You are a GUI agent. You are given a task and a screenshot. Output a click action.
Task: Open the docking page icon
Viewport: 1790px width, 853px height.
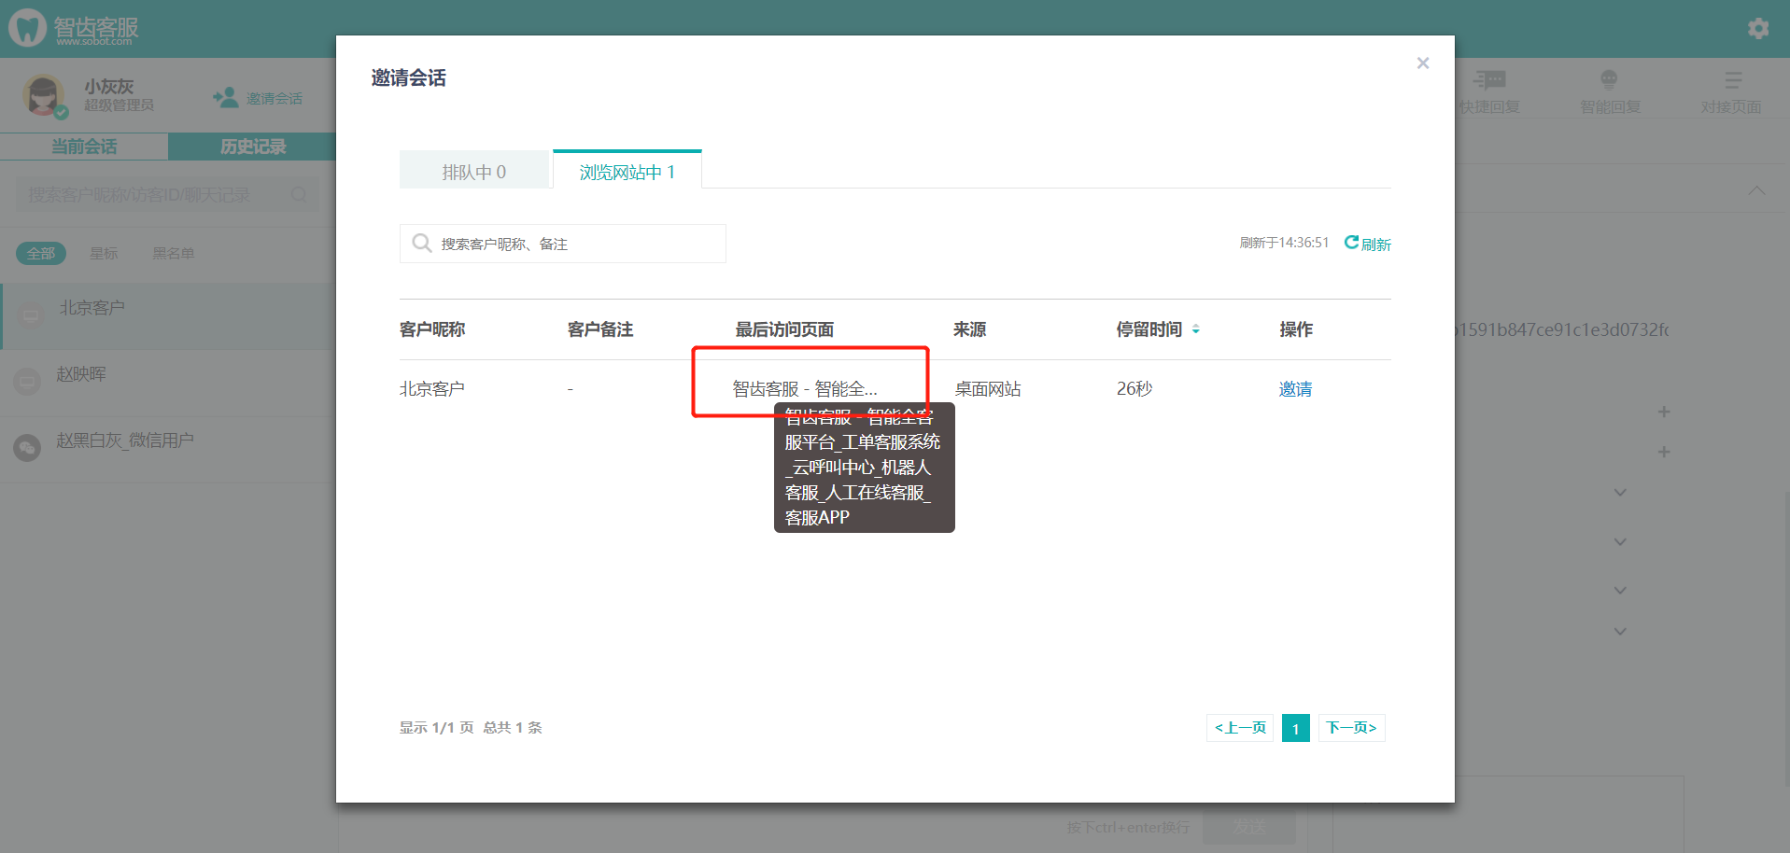coord(1732,80)
